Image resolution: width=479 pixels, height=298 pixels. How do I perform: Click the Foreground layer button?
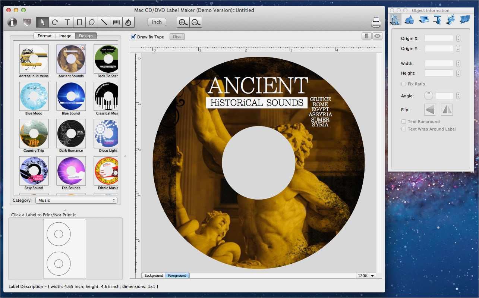pyautogui.click(x=177, y=275)
